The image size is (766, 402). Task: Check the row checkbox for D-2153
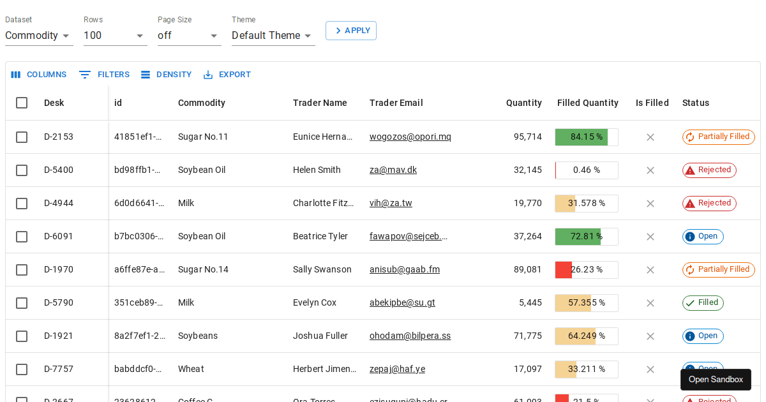coord(22,137)
